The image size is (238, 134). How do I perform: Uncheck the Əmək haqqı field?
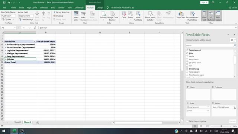pyautogui.click(x=187, y=69)
